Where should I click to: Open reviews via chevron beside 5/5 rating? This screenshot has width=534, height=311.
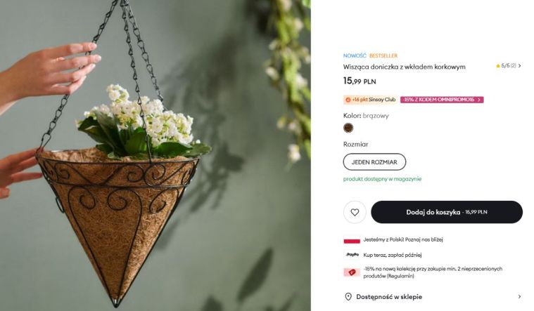(519, 66)
